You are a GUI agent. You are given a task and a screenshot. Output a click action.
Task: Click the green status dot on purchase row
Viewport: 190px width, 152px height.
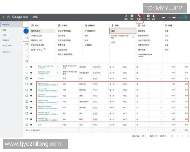tap(31, 119)
